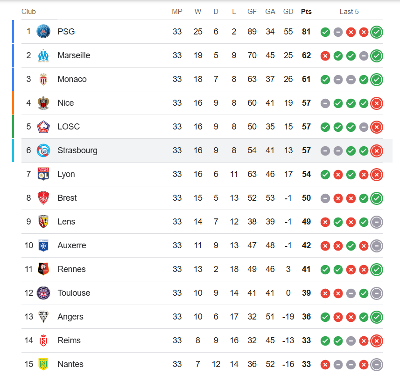The image size is (400, 374).
Task: Select the Brest club badge
Action: pos(43,198)
